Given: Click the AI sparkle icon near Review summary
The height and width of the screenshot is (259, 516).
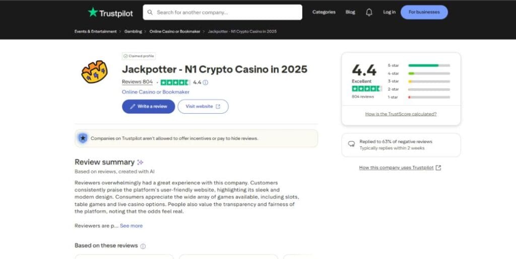Looking at the screenshot, I should 141,162.
